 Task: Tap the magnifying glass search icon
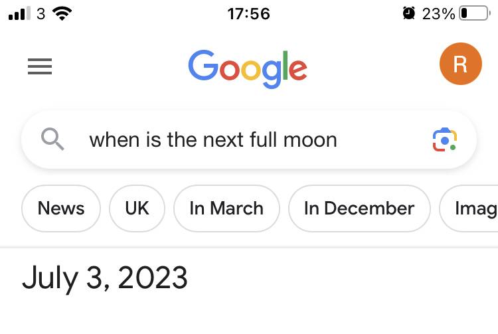pos(52,139)
